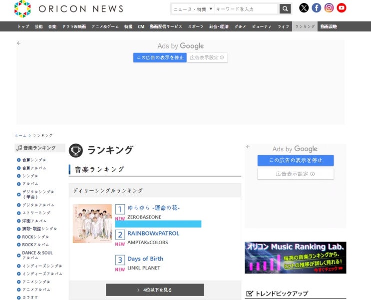Image resolution: width=371 pixels, height=300 pixels.
Task: Follow the ホーム breadcrumb link
Action: (x=20, y=136)
